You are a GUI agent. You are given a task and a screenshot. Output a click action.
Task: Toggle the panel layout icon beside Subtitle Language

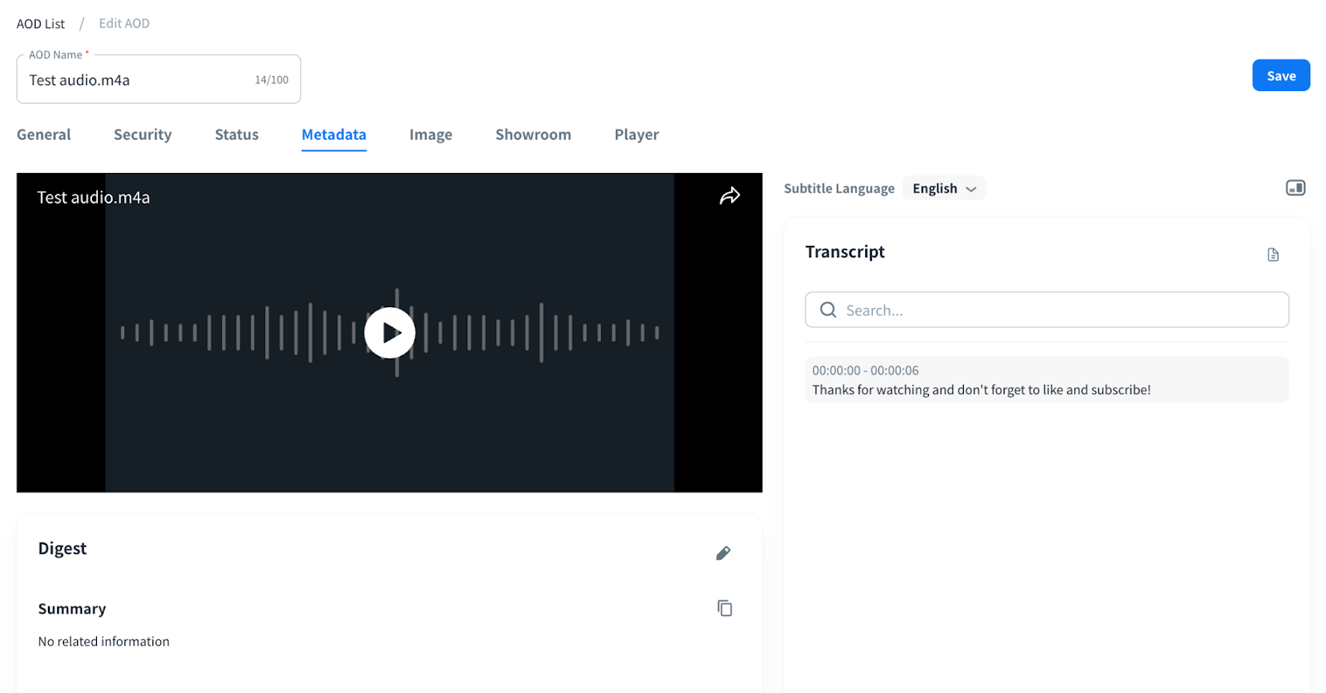[1295, 188]
